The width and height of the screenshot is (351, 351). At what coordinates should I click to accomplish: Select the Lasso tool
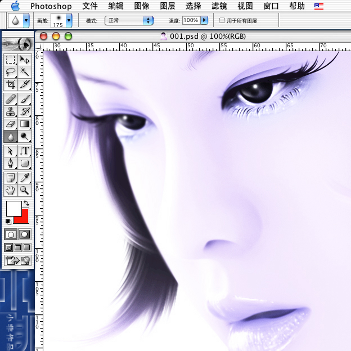pos(11,72)
